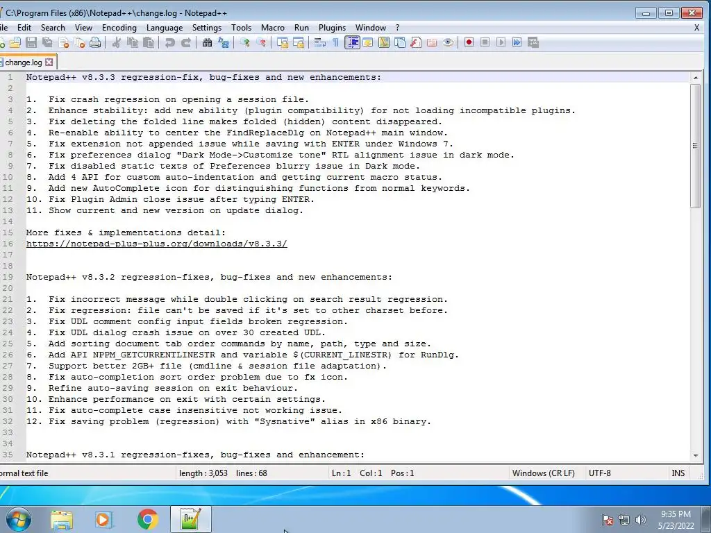This screenshot has height=533, width=711.
Task: Select the change.log tab
Action: (24, 62)
